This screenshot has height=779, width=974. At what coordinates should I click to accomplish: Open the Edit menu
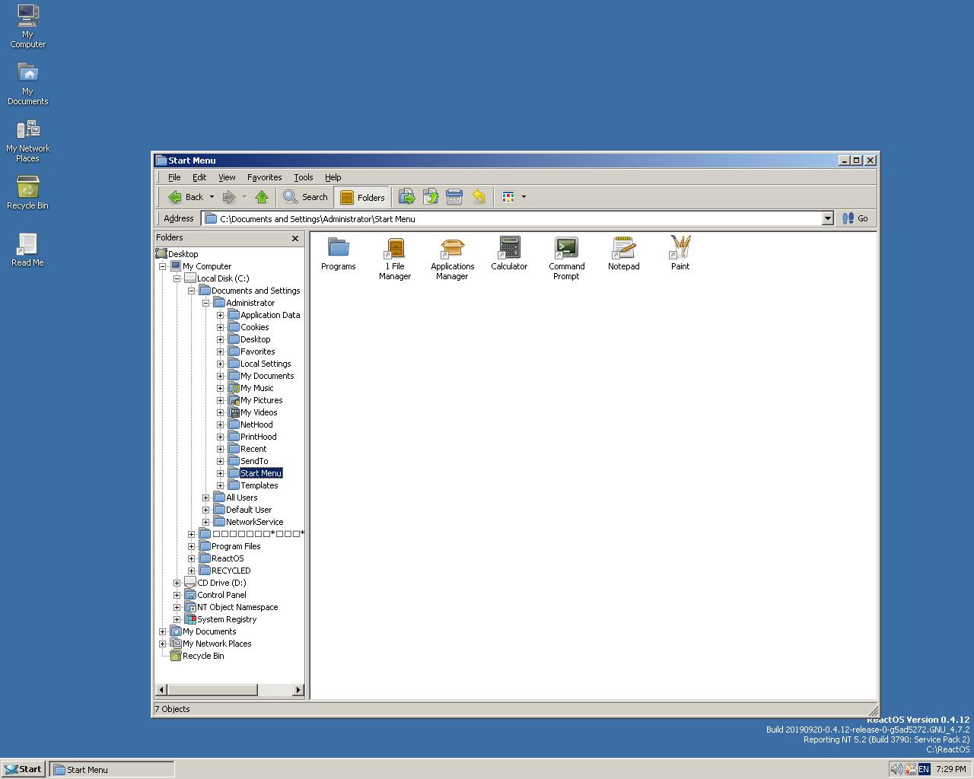pyautogui.click(x=199, y=177)
